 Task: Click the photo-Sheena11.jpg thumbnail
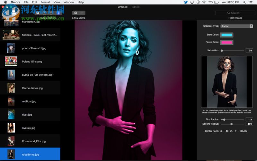pos(11,48)
